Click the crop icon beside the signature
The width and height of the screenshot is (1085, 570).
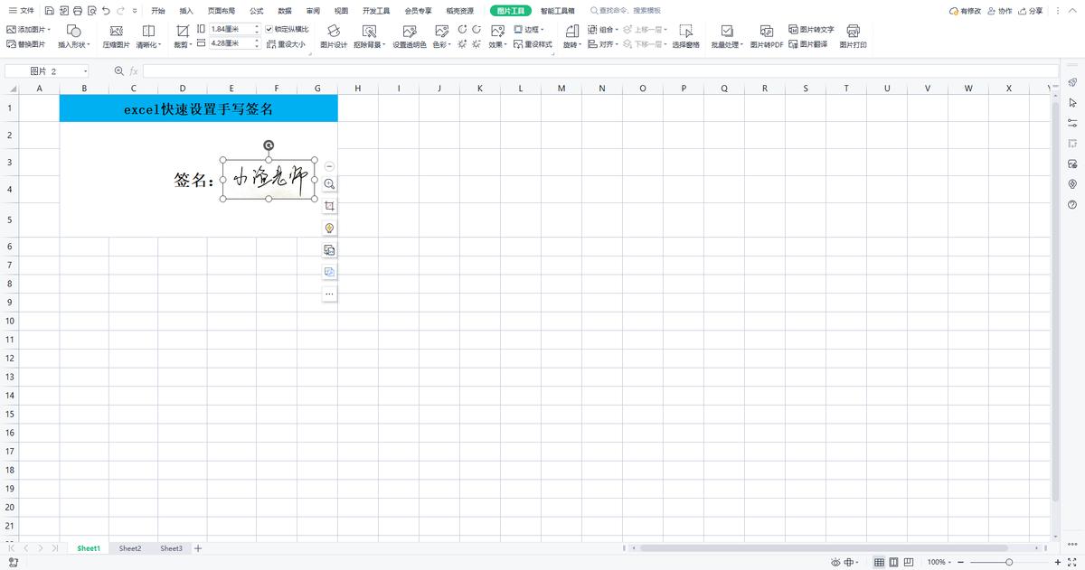point(329,206)
